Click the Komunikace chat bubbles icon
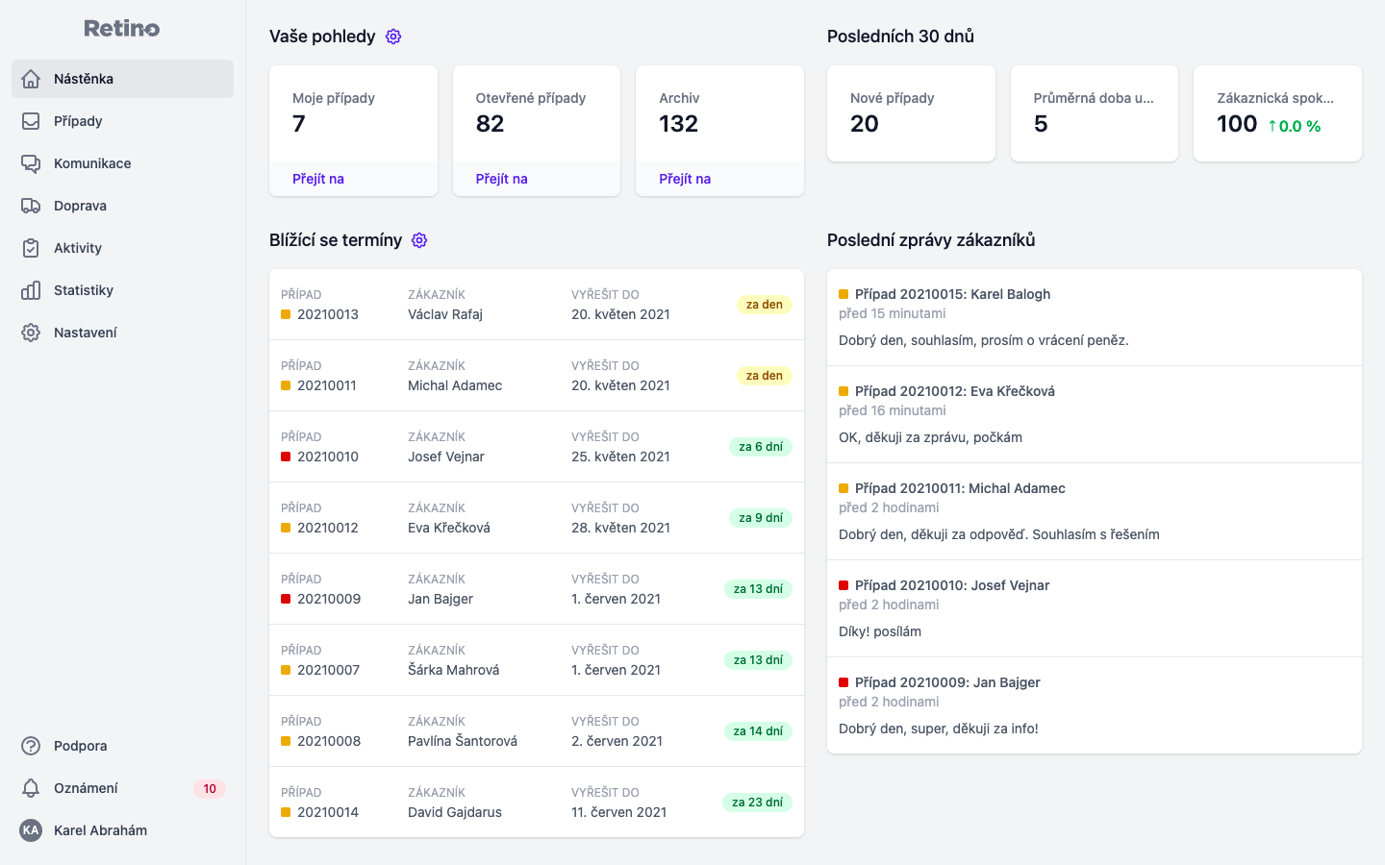This screenshot has width=1385, height=865. [x=31, y=163]
